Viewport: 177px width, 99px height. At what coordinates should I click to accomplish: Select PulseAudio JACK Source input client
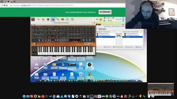[x=132, y=34]
